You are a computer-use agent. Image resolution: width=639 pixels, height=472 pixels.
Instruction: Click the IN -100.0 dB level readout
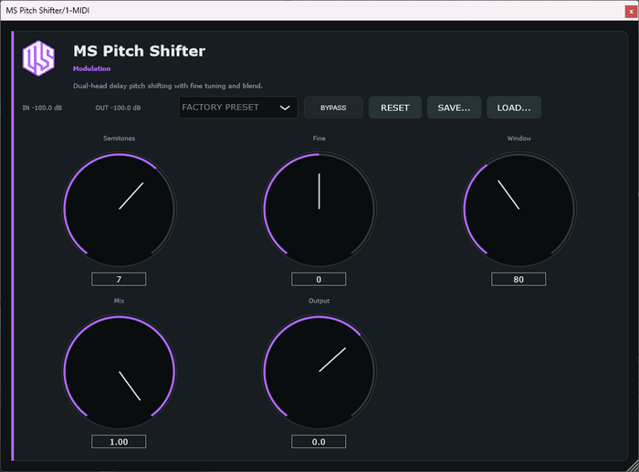(42, 108)
